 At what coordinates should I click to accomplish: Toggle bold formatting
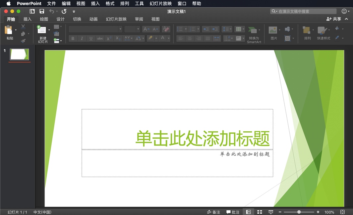[x=73, y=38]
